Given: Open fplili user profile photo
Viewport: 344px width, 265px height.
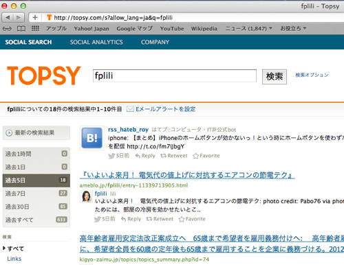Looking at the screenshot, I should pyautogui.click(x=86, y=196).
